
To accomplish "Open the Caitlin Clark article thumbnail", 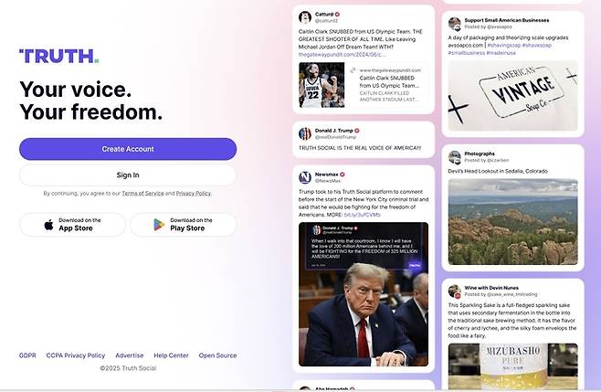I will coord(322,85).
